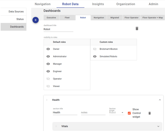165x131 pixels.
Task: Edit the dashboard title field
Action: pyautogui.click(x=58, y=29)
